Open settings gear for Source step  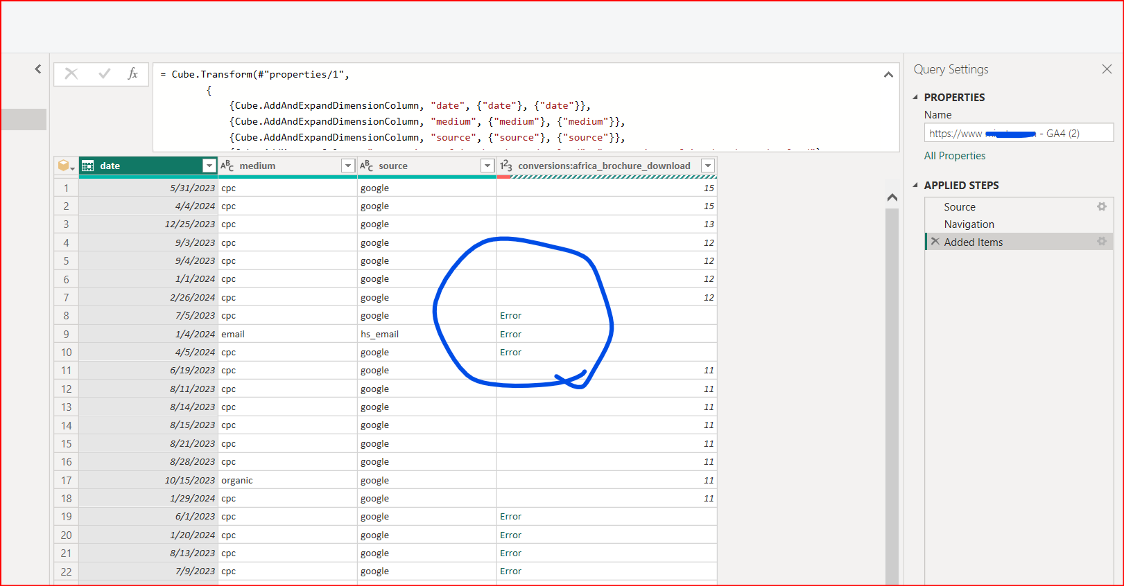click(x=1101, y=206)
